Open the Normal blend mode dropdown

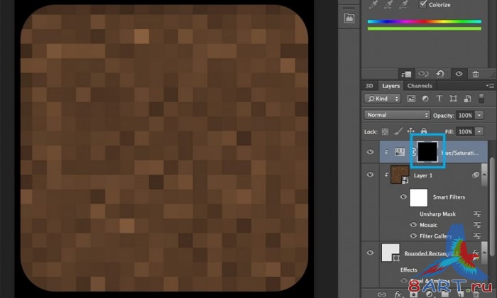tap(397, 115)
